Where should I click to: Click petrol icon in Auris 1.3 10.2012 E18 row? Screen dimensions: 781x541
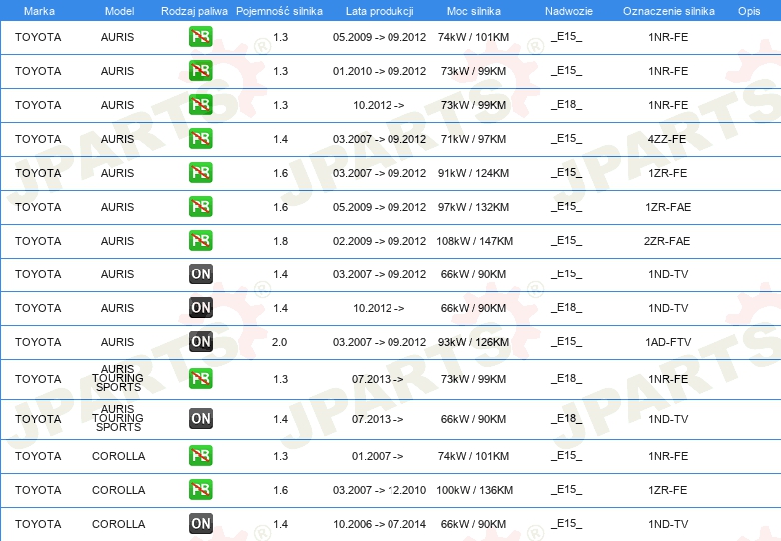click(200, 105)
